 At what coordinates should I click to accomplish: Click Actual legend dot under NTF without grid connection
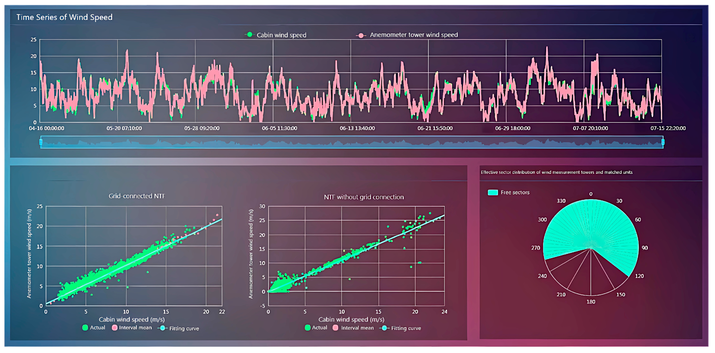(307, 328)
